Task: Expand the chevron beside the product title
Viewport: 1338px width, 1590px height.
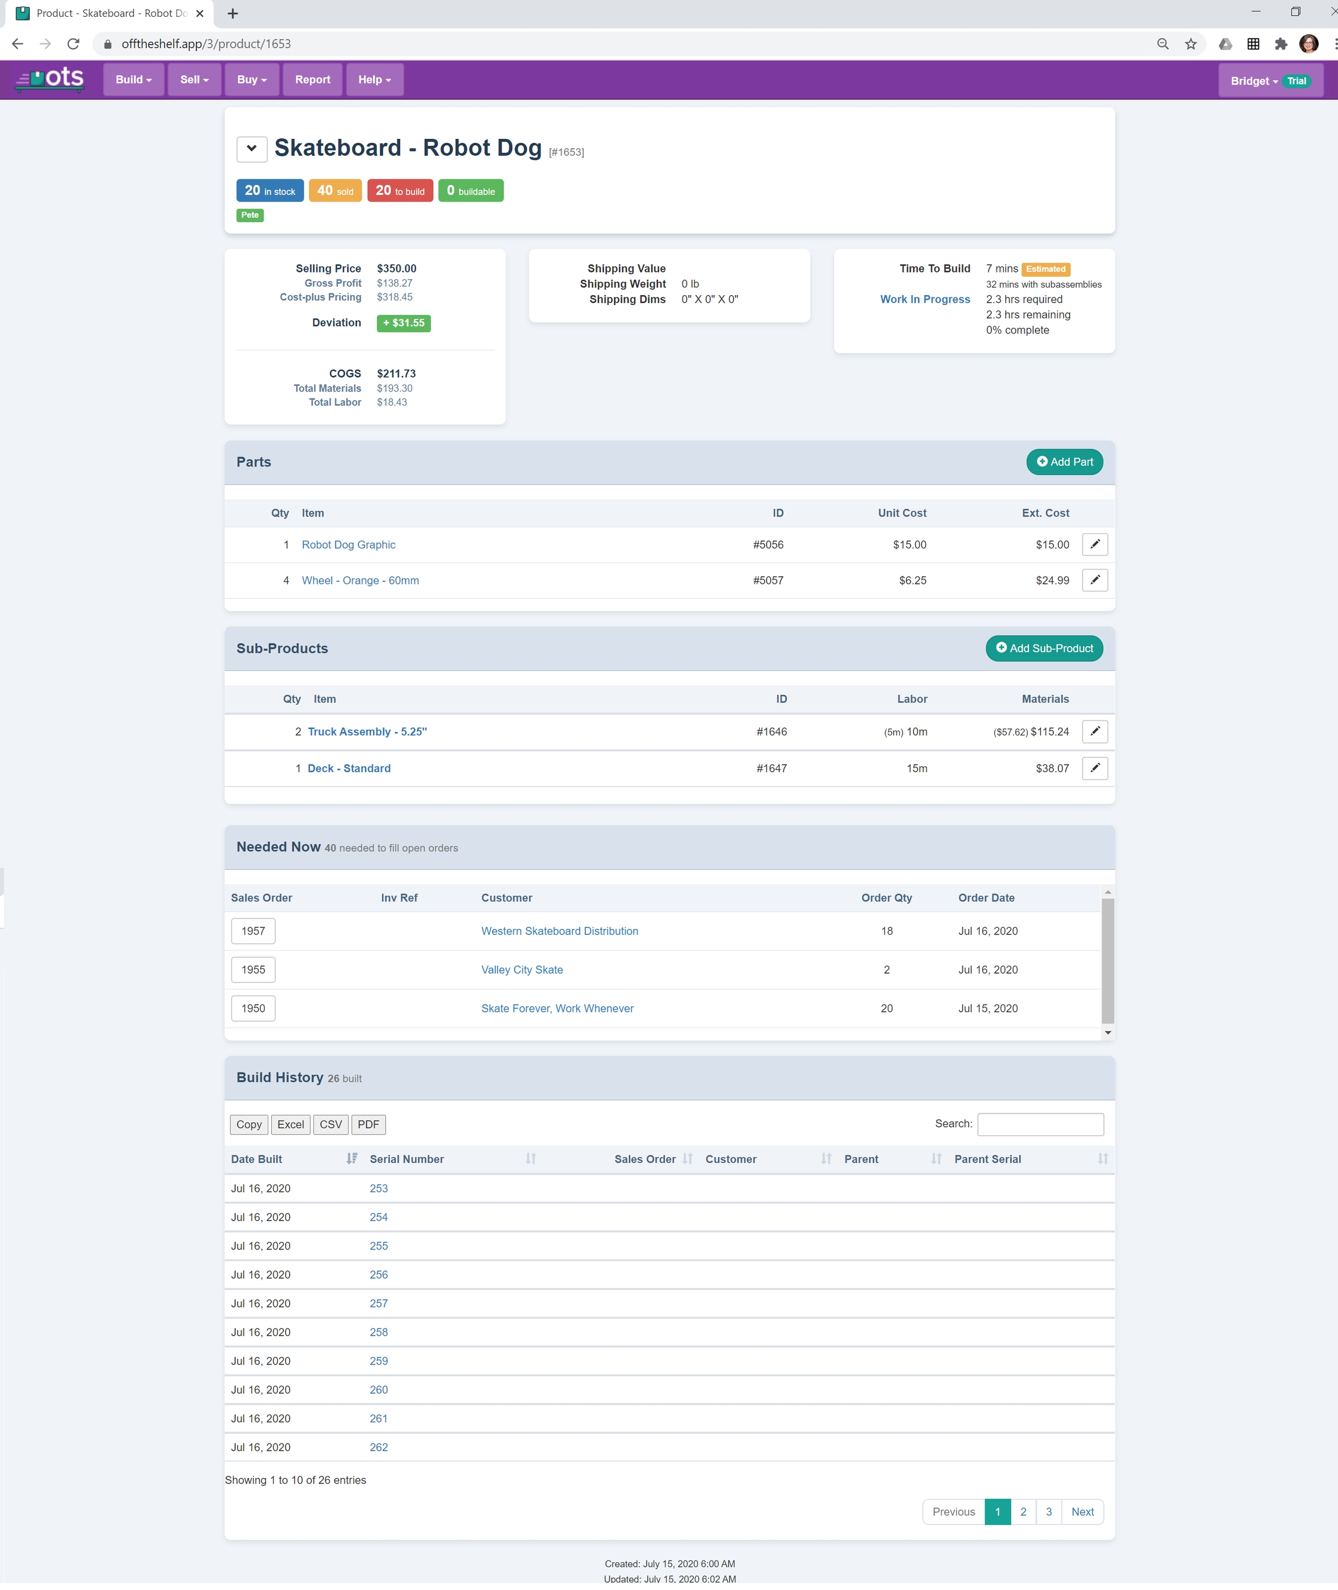Action: click(251, 149)
